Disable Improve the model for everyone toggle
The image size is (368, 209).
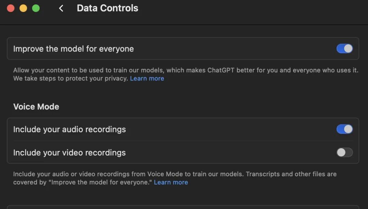(344, 49)
